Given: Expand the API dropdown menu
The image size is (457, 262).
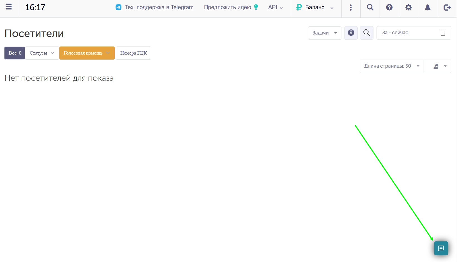Looking at the screenshot, I should pos(275,8).
